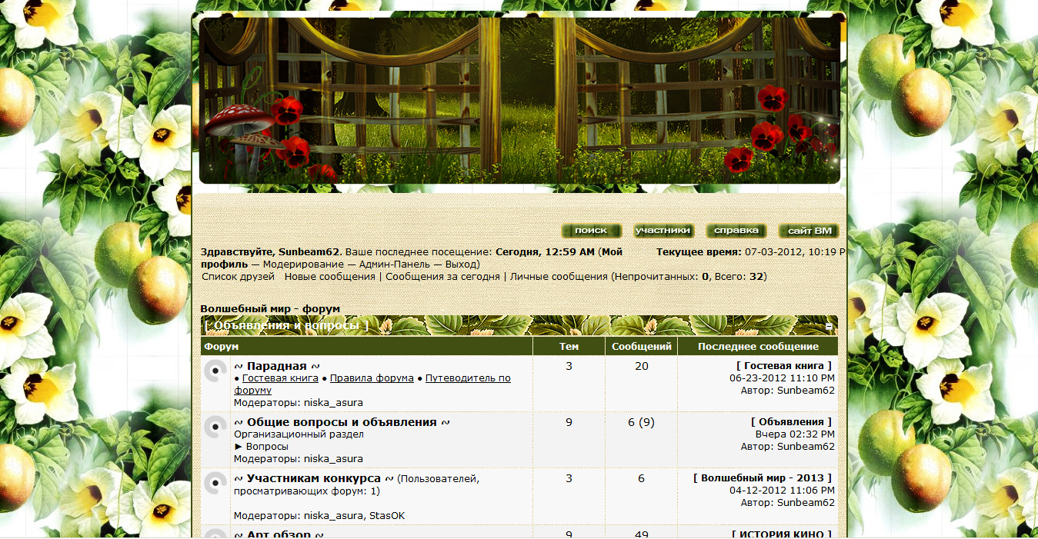Open Общие вопросы и объявления forum

(342, 422)
